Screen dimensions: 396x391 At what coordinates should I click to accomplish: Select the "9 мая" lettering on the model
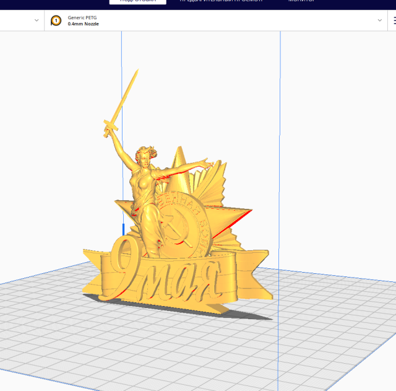(x=164, y=277)
